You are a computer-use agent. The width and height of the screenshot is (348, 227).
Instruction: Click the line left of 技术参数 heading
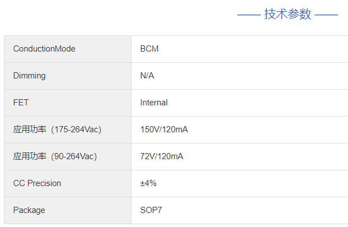(x=249, y=15)
